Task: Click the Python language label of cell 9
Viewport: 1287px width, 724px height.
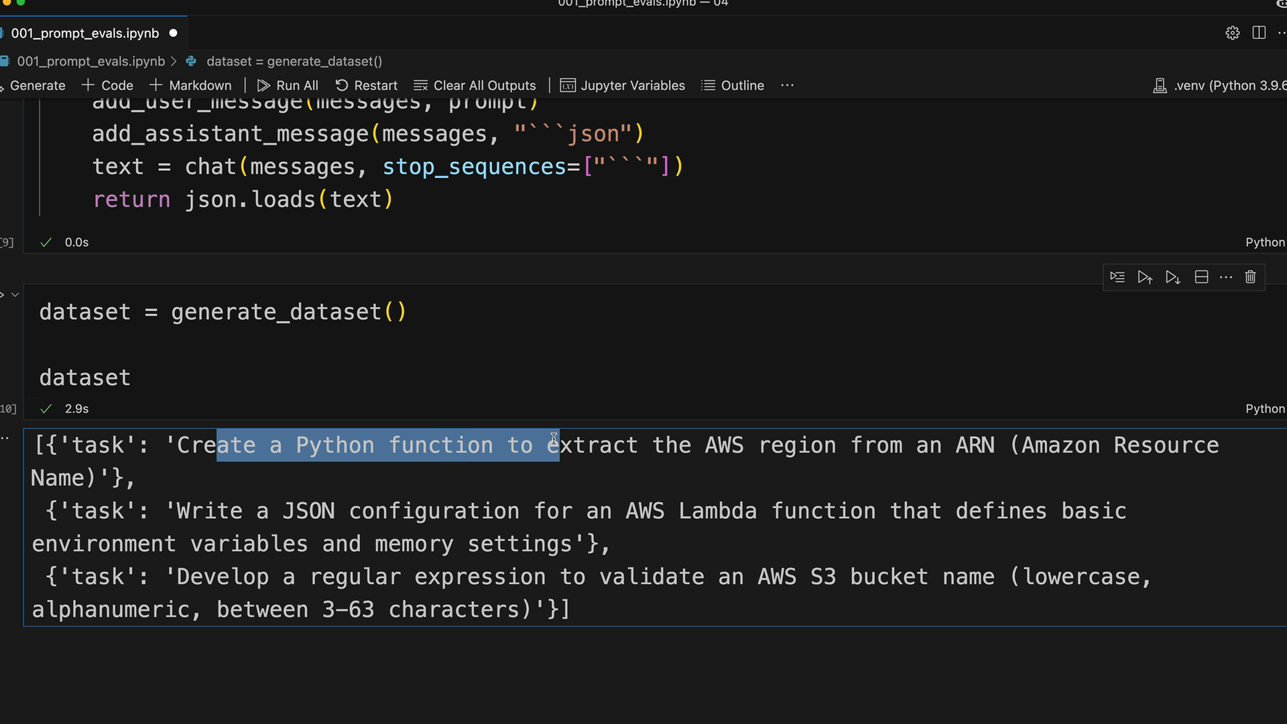Action: (x=1265, y=242)
